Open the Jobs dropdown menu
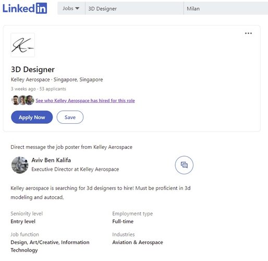 coord(71,8)
